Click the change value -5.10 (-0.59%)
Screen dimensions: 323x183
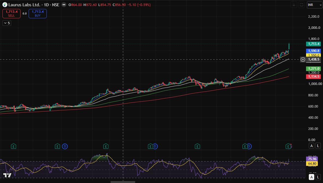tap(139, 5)
